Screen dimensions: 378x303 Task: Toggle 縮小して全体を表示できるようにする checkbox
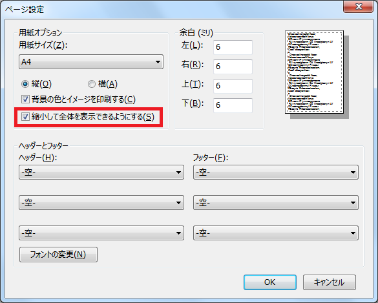[25, 117]
